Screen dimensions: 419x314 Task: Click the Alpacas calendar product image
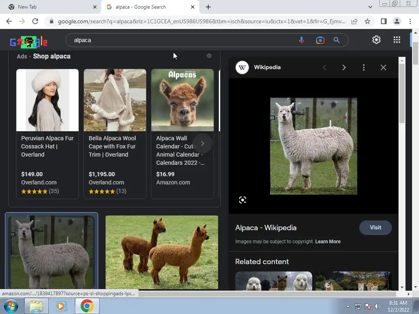click(x=182, y=100)
